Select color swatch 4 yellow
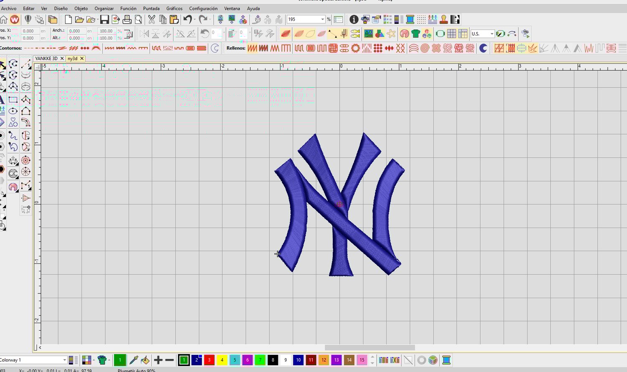 (222, 360)
